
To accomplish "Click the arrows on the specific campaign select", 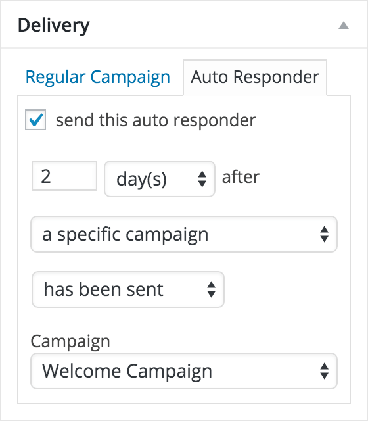I will 325,234.
